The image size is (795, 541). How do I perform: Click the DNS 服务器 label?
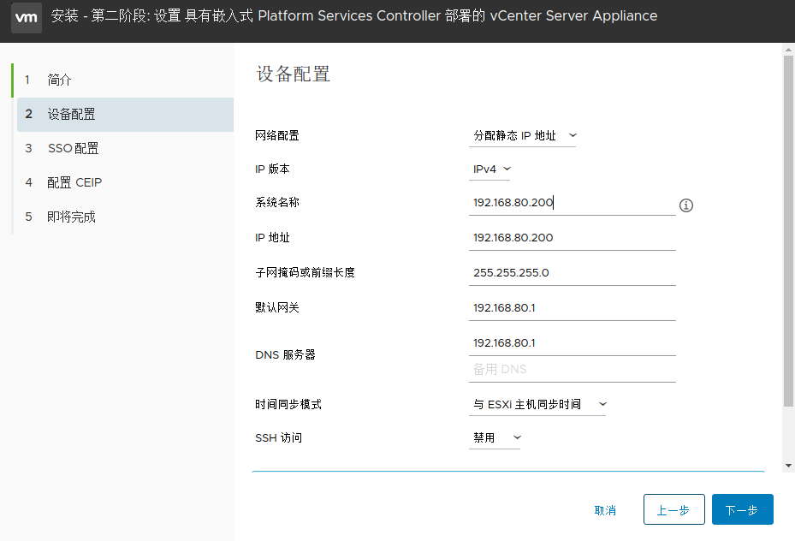285,354
